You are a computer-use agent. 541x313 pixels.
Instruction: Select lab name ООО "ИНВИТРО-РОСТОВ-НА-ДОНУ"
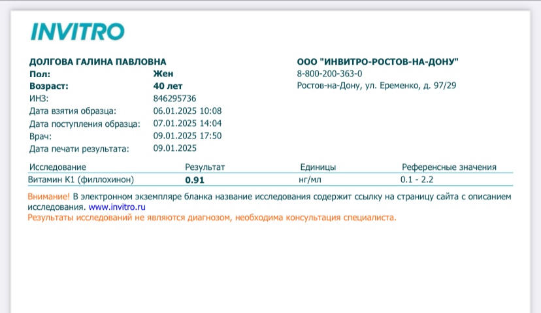(378, 62)
